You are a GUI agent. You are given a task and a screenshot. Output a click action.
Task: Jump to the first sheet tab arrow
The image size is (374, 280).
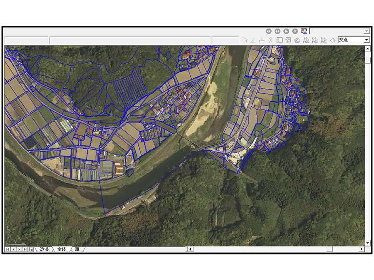[x=7, y=249]
